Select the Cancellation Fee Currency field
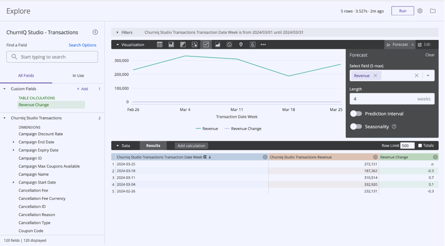This screenshot has width=445, height=246. click(x=42, y=199)
